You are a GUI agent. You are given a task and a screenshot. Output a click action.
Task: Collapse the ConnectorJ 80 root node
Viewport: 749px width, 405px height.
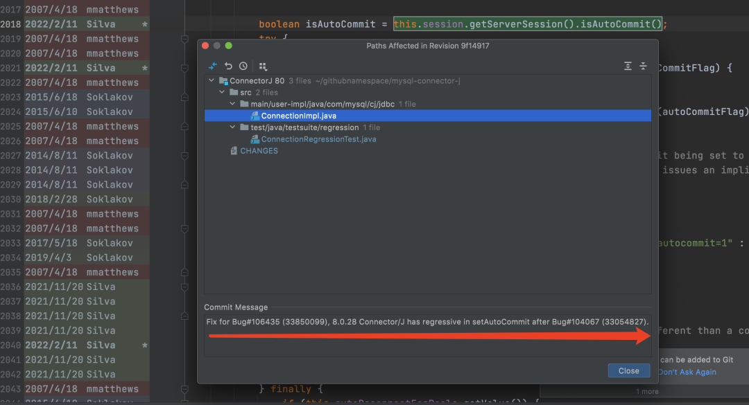click(212, 81)
